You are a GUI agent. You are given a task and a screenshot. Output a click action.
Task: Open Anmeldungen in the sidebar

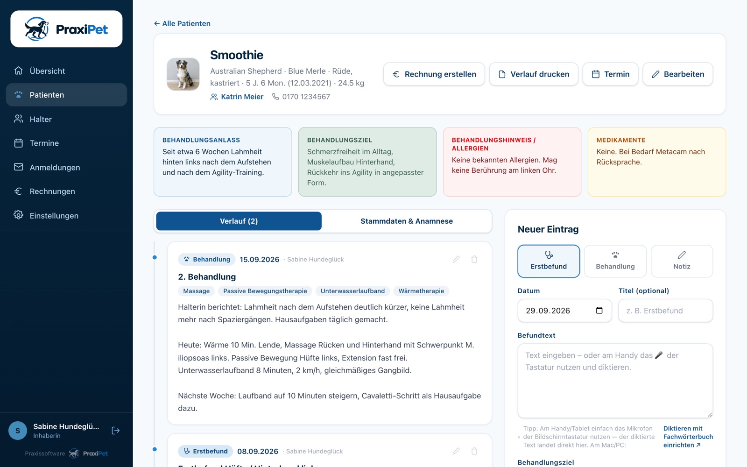pyautogui.click(x=66, y=167)
